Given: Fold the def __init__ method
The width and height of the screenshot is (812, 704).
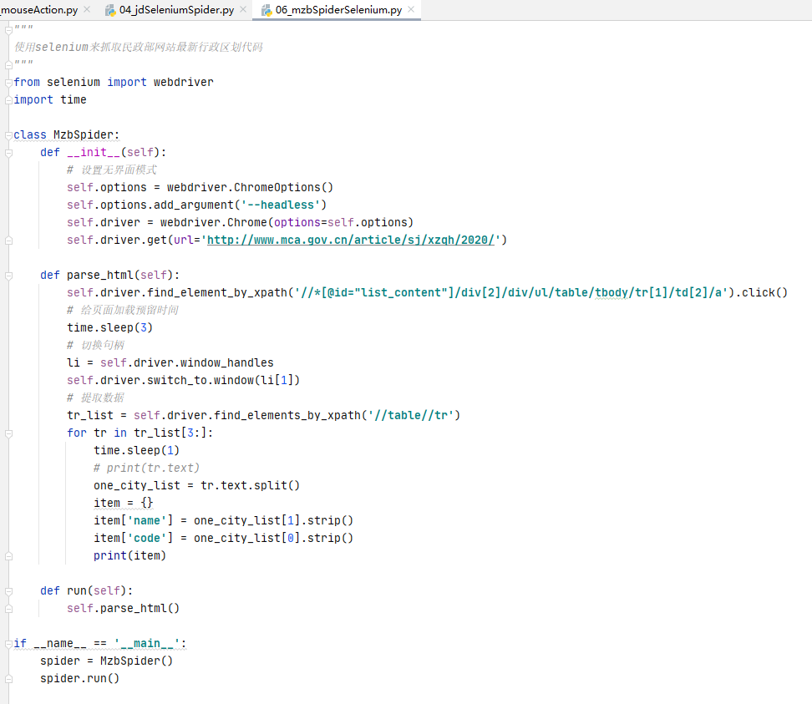Looking at the screenshot, I should (x=9, y=153).
